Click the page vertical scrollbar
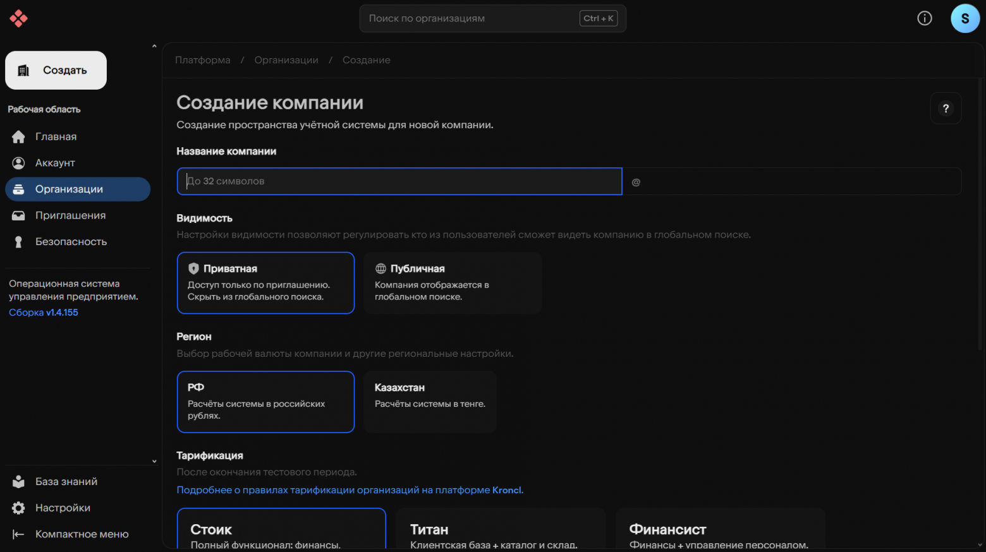Image resolution: width=986 pixels, height=552 pixels. coord(980,215)
